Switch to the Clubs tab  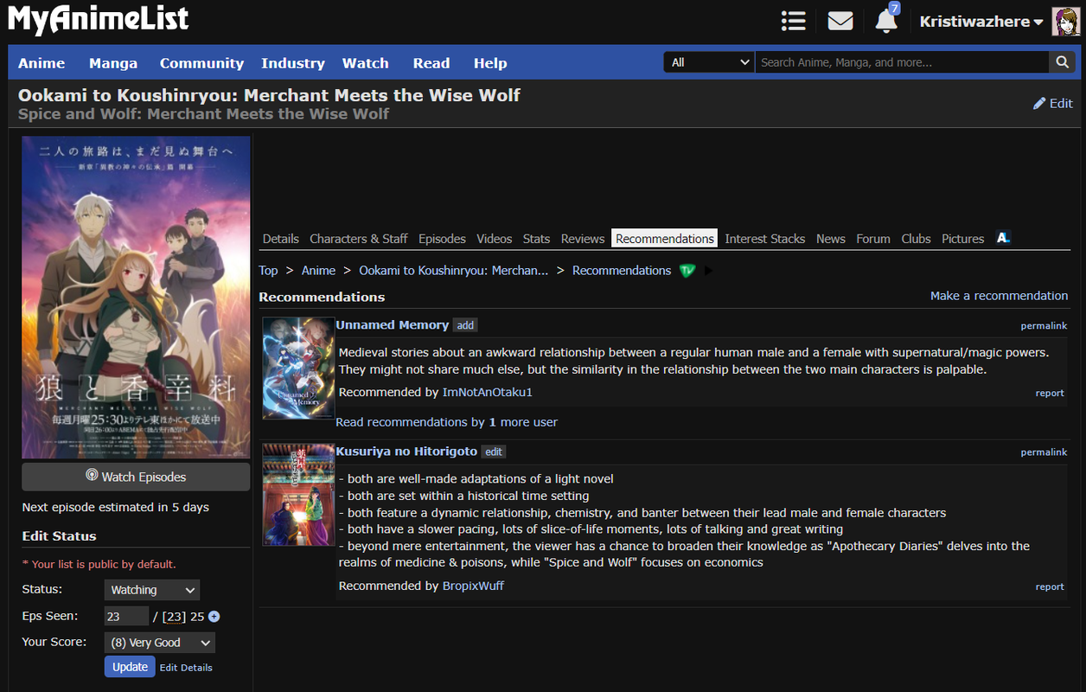point(916,239)
